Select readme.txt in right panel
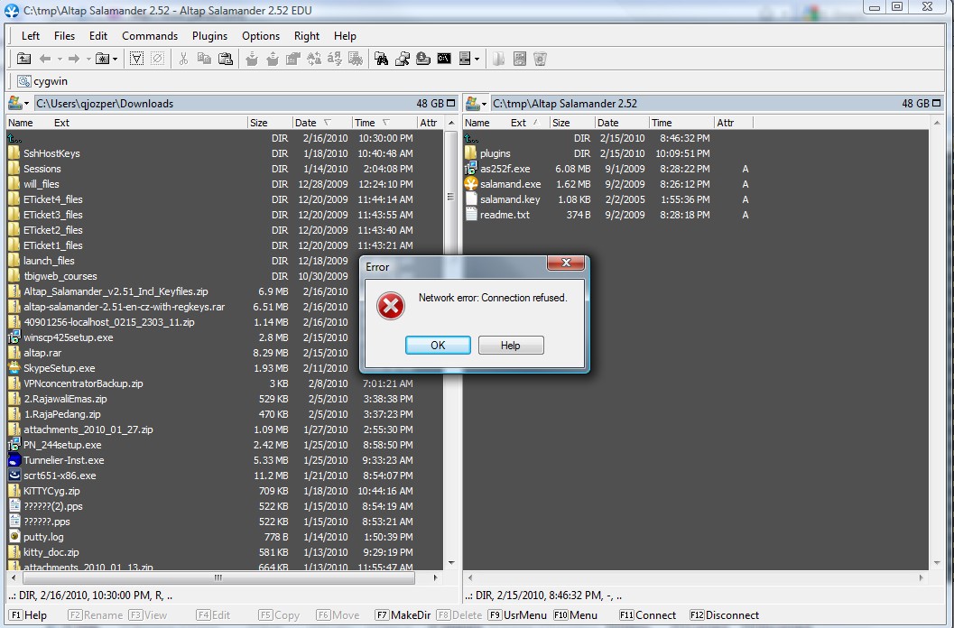The height and width of the screenshot is (628, 954). (505, 215)
